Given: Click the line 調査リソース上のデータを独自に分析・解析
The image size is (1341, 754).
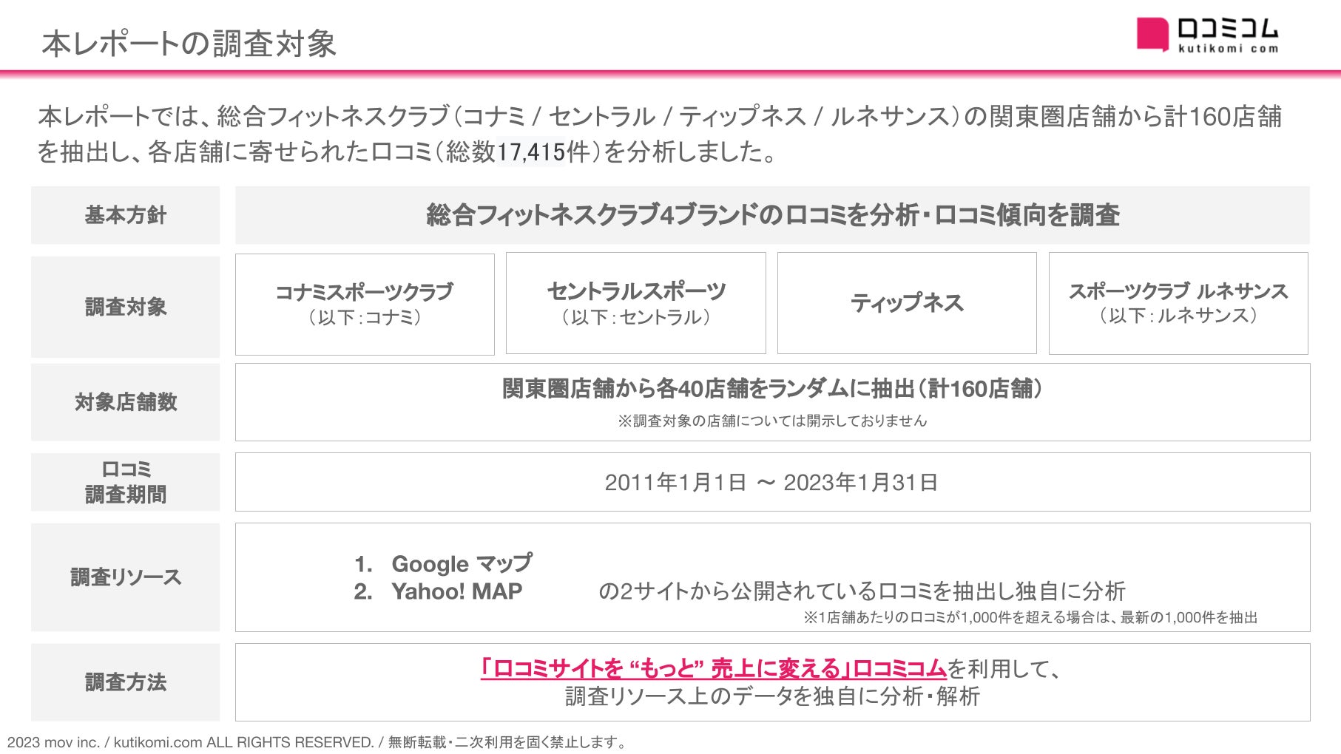Looking at the screenshot, I should pyautogui.click(x=772, y=696).
